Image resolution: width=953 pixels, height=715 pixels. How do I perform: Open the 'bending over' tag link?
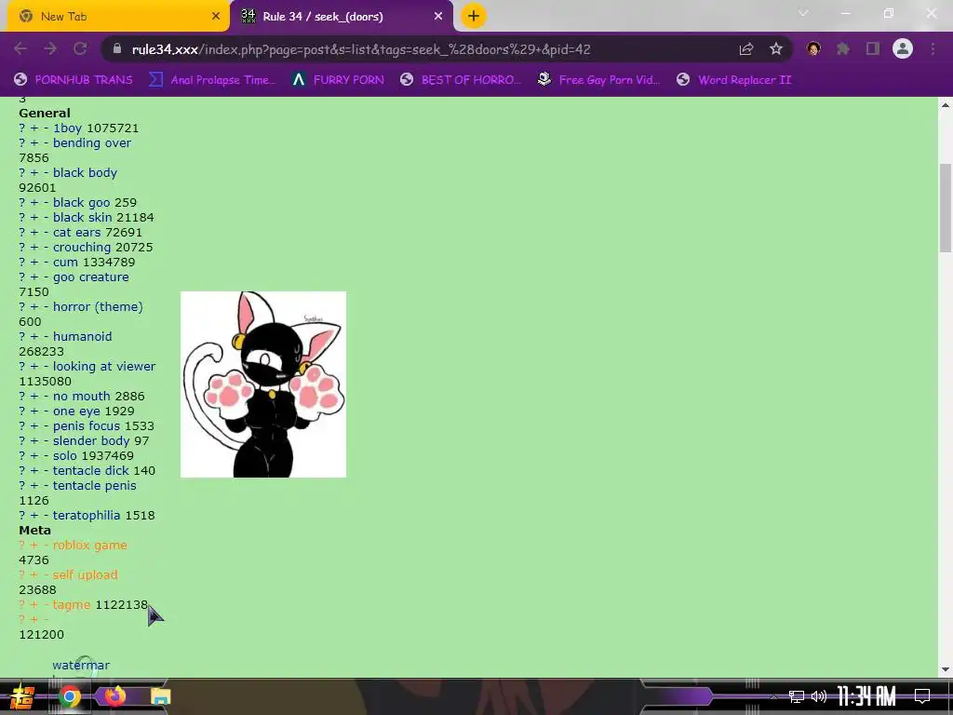(92, 142)
